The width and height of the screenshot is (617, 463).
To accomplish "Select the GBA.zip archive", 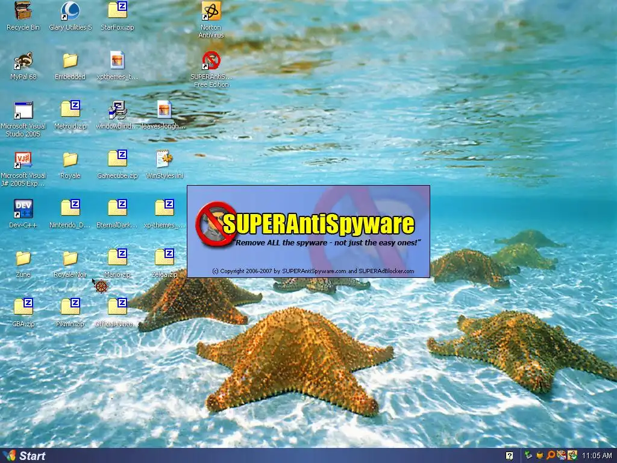I will click(23, 313).
